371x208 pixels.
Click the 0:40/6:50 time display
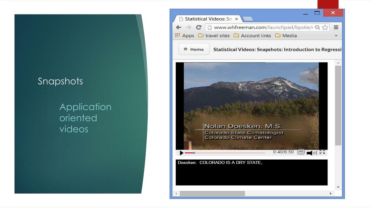click(283, 152)
